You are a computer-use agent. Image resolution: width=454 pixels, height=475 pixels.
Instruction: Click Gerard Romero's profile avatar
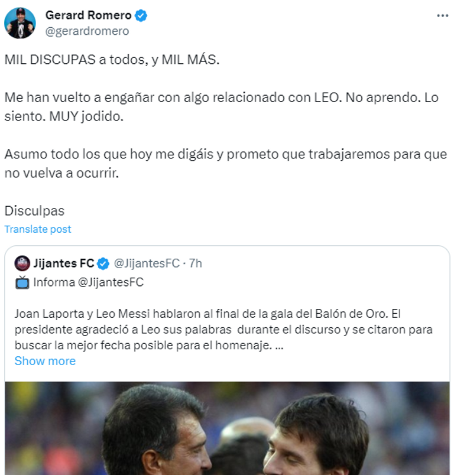(x=20, y=23)
